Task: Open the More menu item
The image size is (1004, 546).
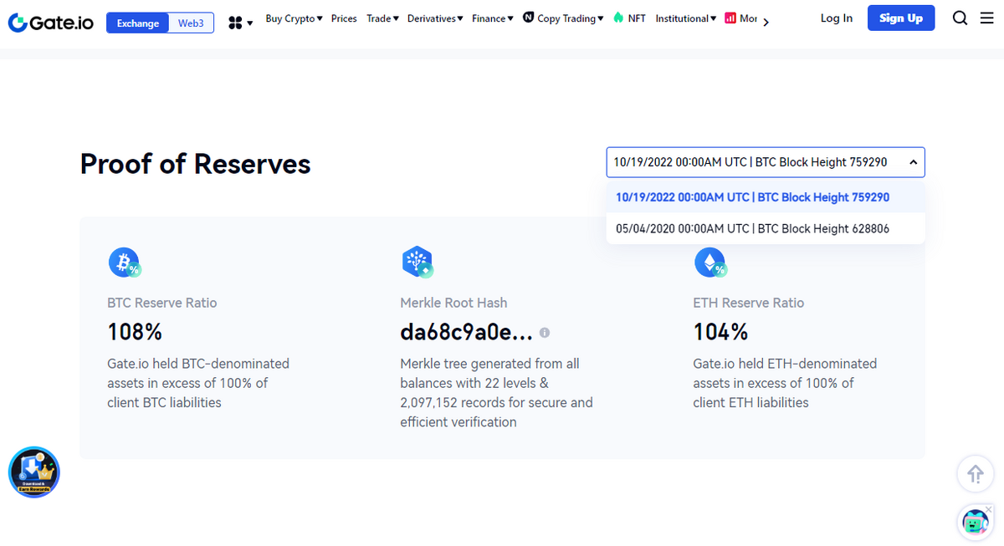Action: click(x=741, y=18)
